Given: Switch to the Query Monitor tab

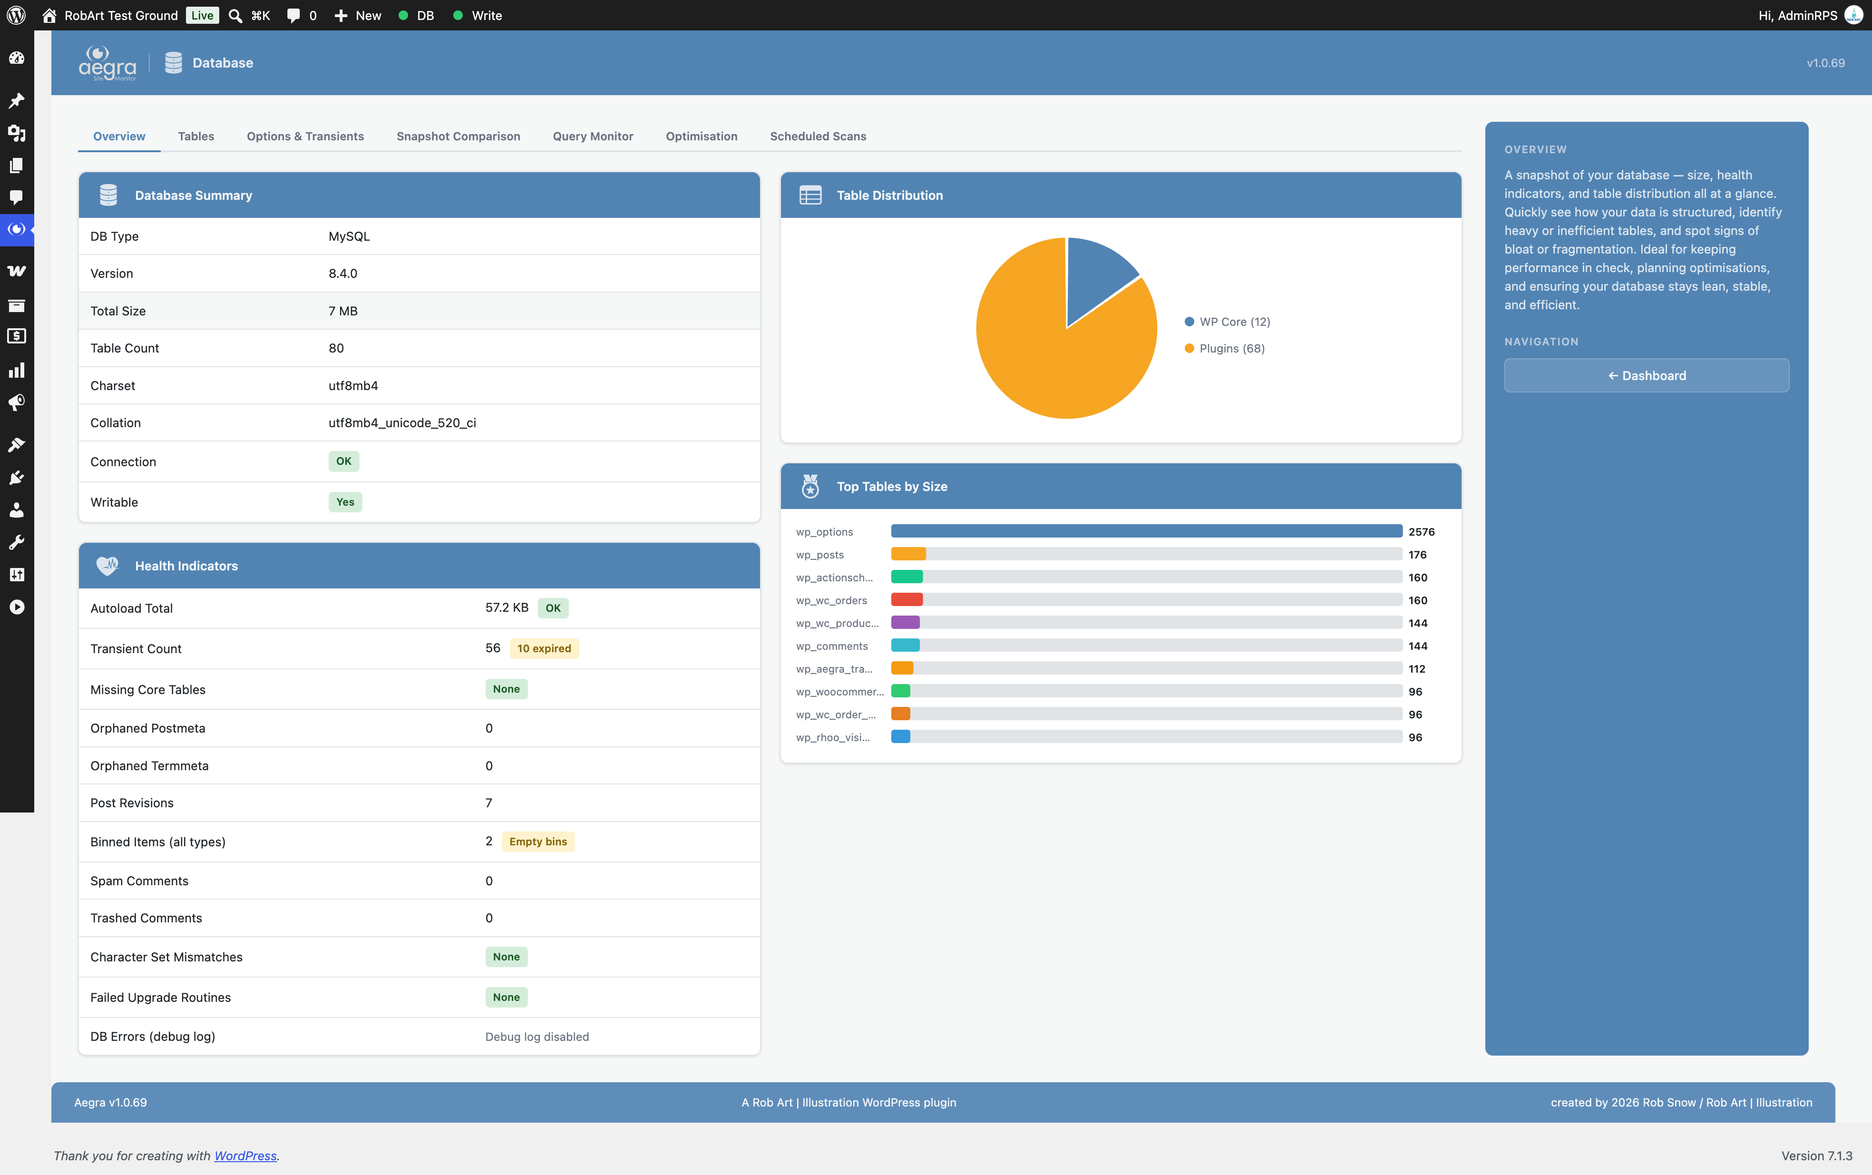Looking at the screenshot, I should [593, 136].
